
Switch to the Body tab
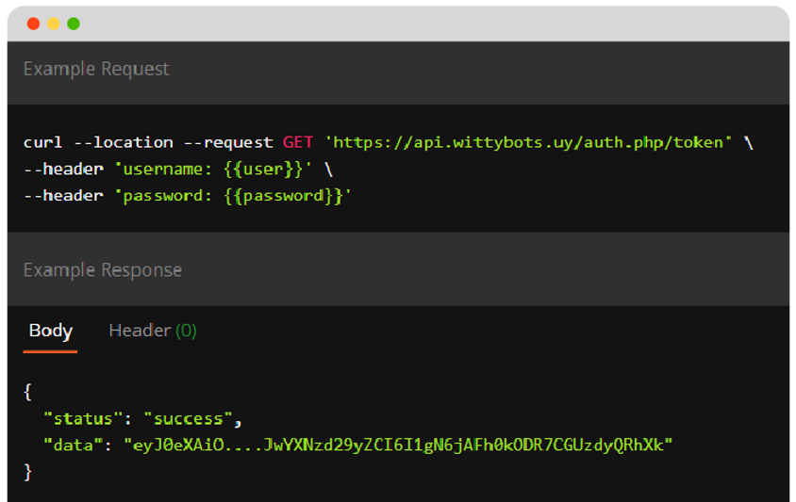(51, 332)
